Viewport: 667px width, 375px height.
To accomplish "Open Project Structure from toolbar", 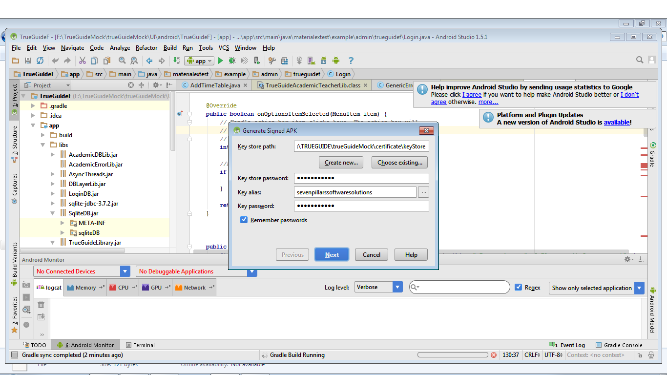I will tap(284, 61).
